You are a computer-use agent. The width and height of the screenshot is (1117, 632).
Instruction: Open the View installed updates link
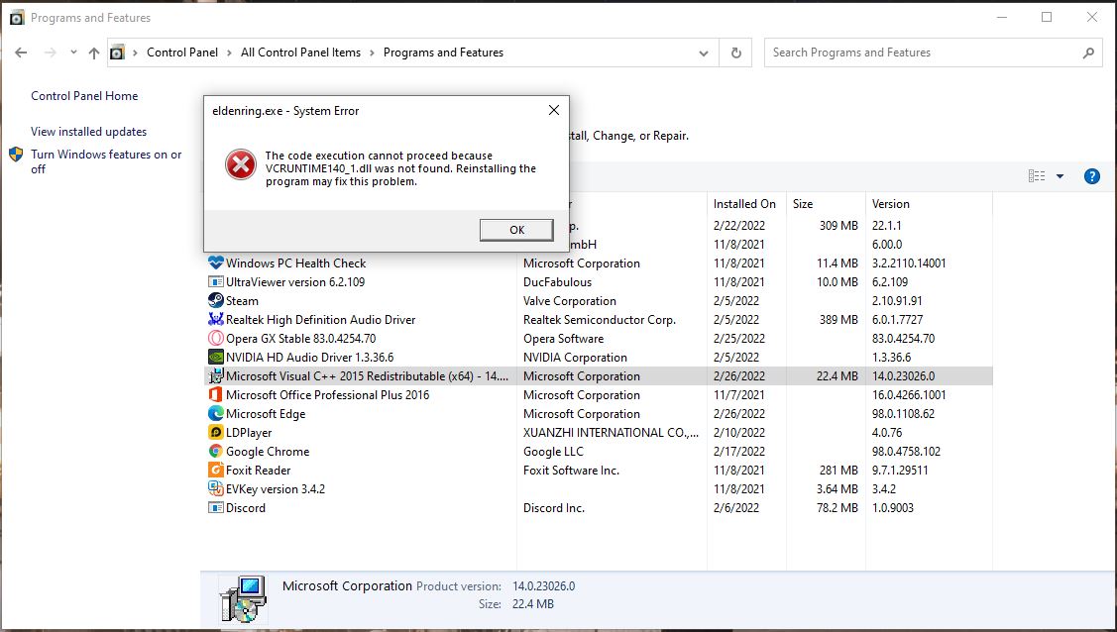(89, 131)
